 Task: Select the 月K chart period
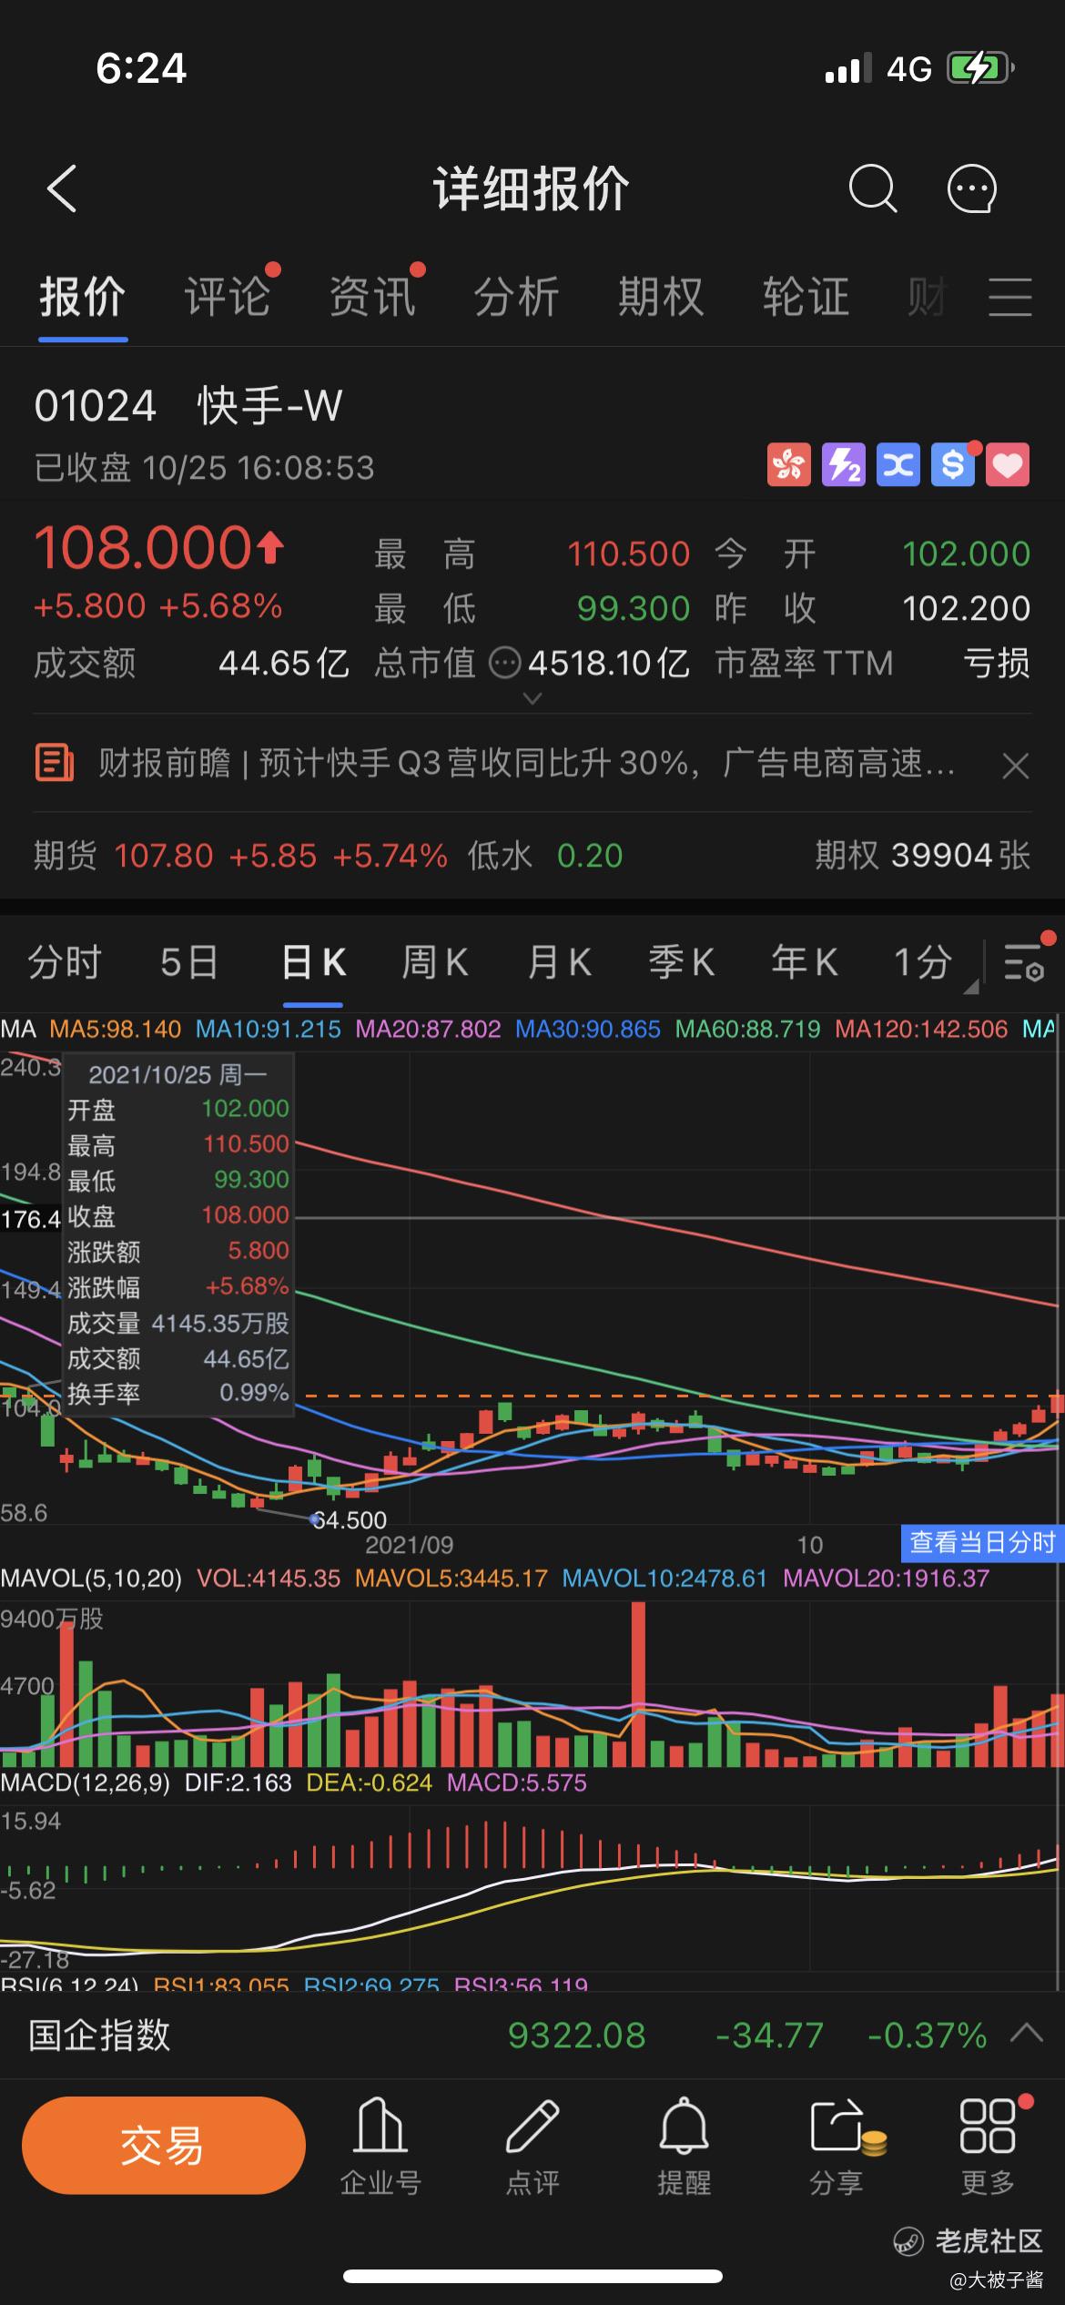(x=560, y=962)
